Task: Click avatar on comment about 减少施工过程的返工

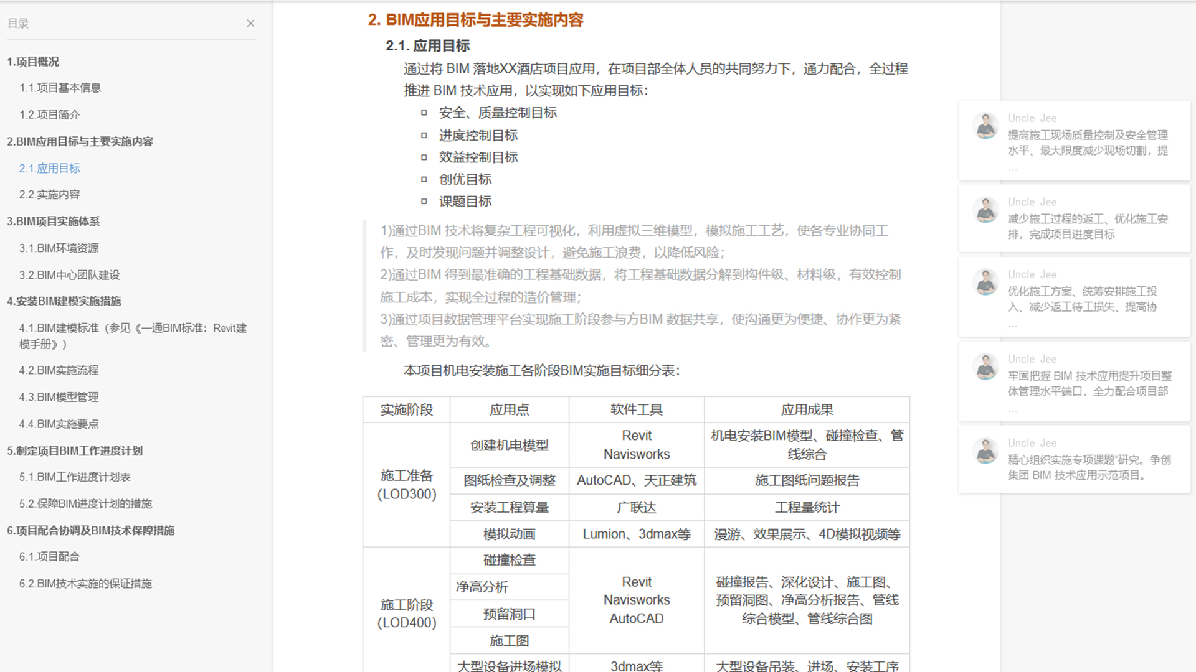Action: tap(985, 210)
